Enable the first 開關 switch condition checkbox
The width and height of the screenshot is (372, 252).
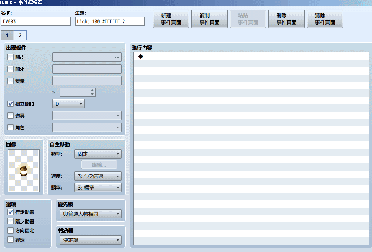[10, 57]
